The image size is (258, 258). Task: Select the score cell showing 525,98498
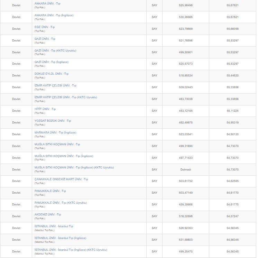[186, 6]
